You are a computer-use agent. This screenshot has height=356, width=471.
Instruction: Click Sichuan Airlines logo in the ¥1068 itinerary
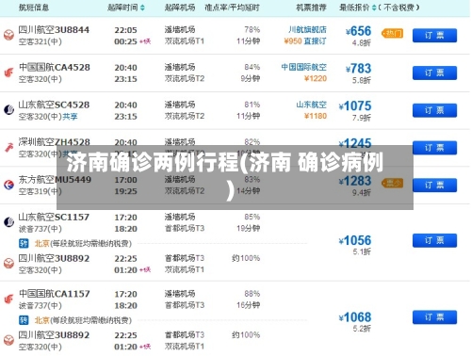[8, 340]
